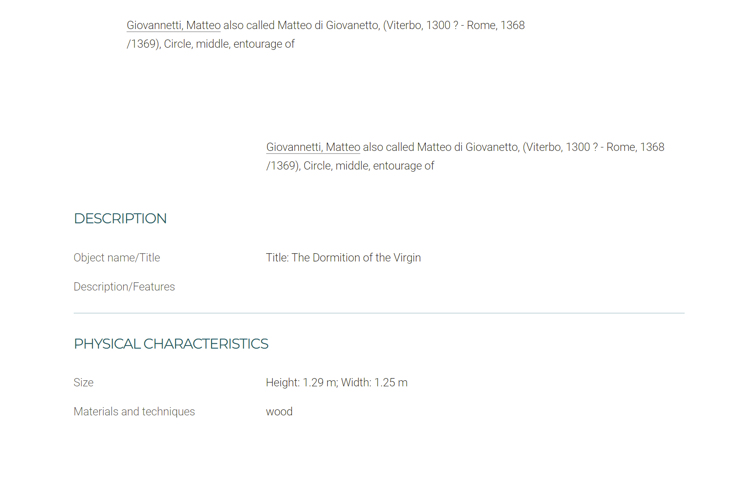The image size is (751, 493).
Task: Click the Size field label
Action: [83, 382]
